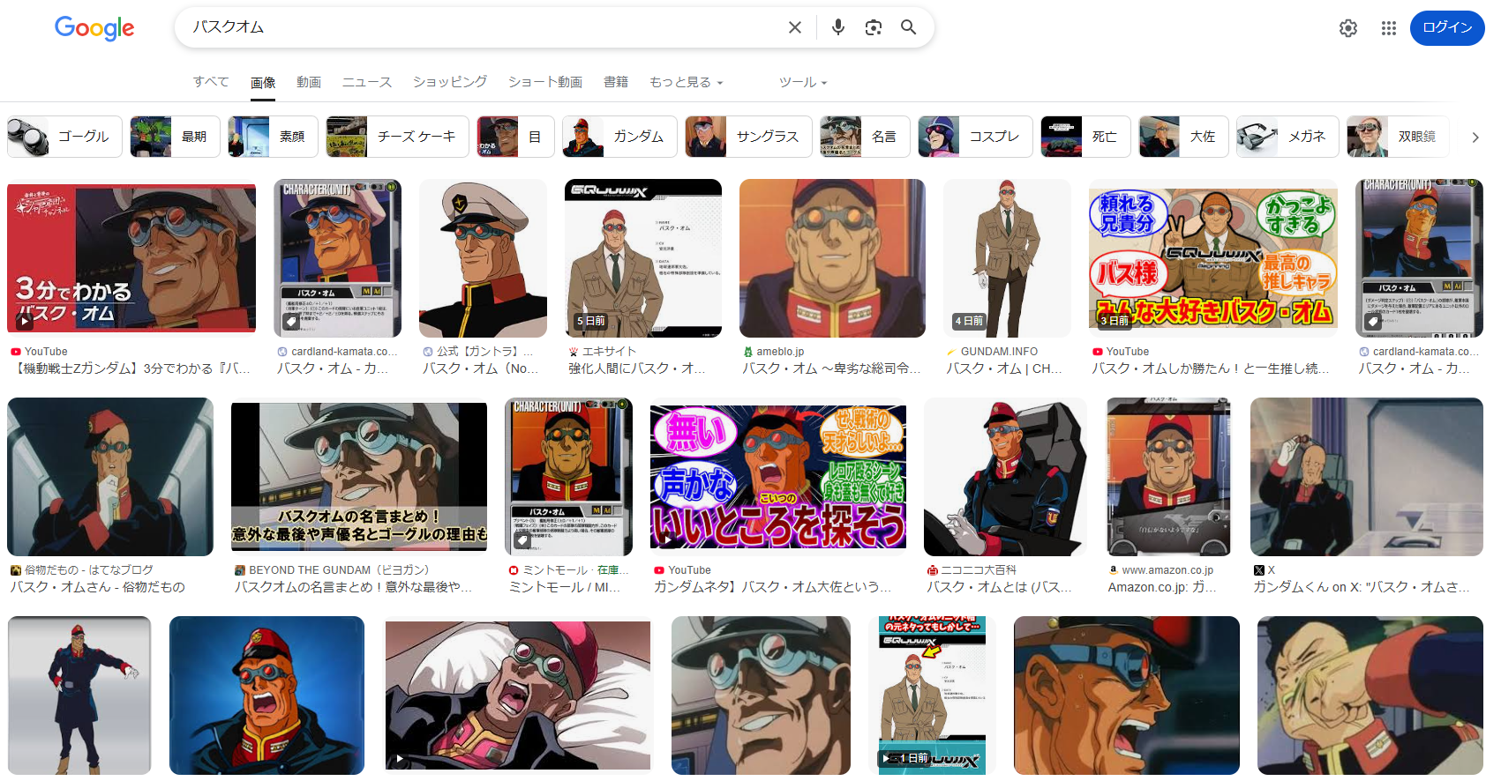Open Google Lens image search icon
Screen dimensions: 1486x781
874,27
